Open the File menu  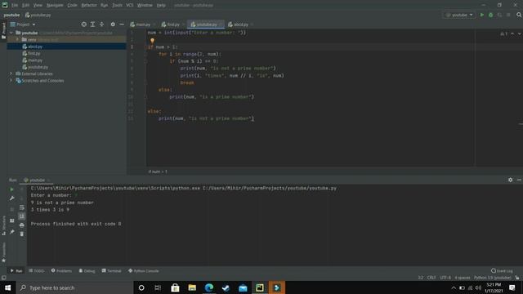point(15,5)
